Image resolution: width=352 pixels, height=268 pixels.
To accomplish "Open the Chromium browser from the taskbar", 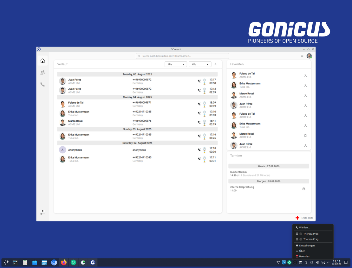I will [x=54, y=262].
